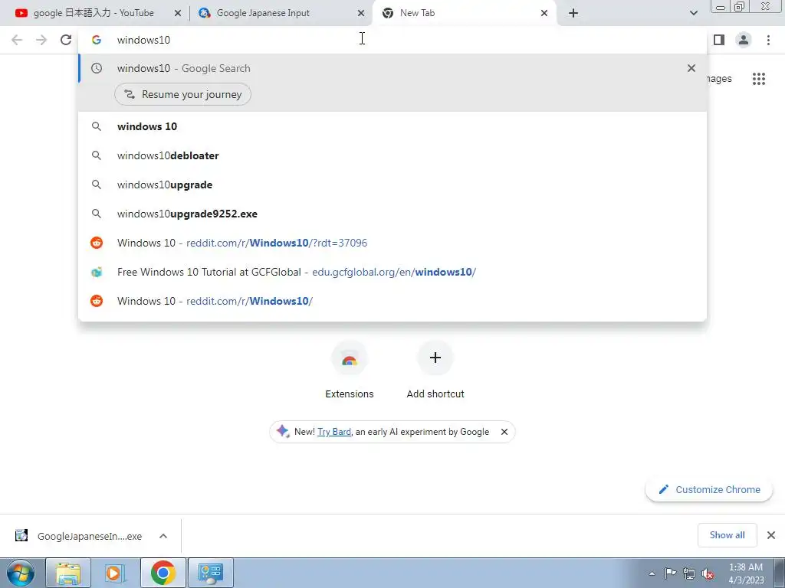
Task: Open reddit Windows10 link with rdt=37096
Action: (x=392, y=243)
